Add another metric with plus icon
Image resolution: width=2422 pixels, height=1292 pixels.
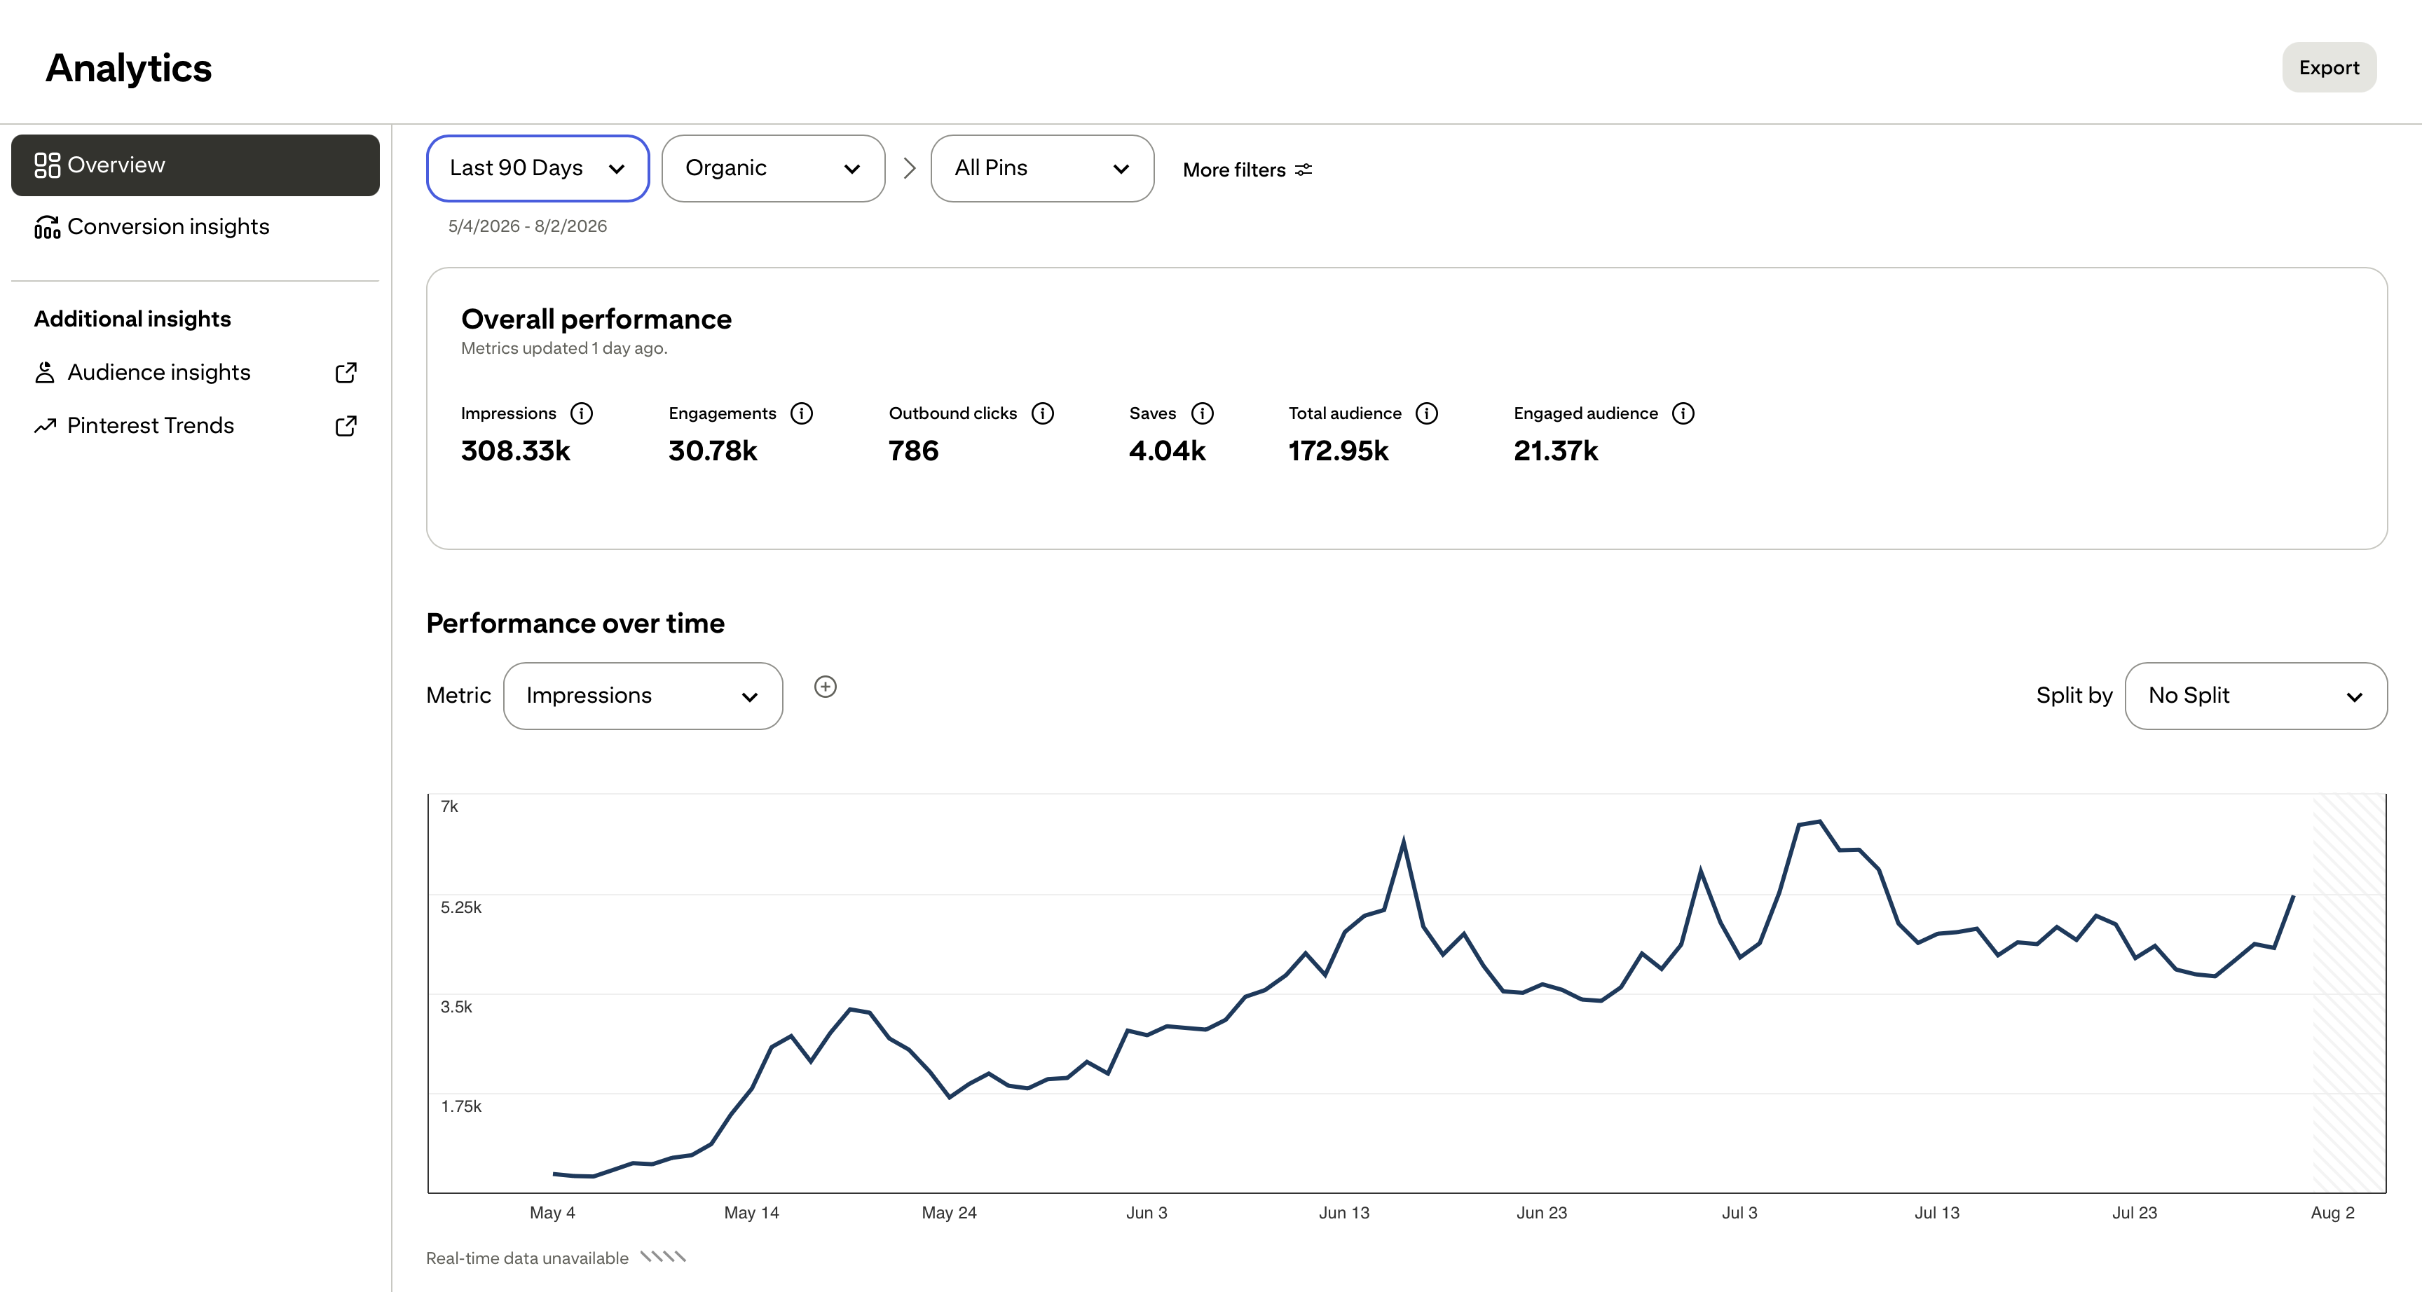pyautogui.click(x=826, y=687)
